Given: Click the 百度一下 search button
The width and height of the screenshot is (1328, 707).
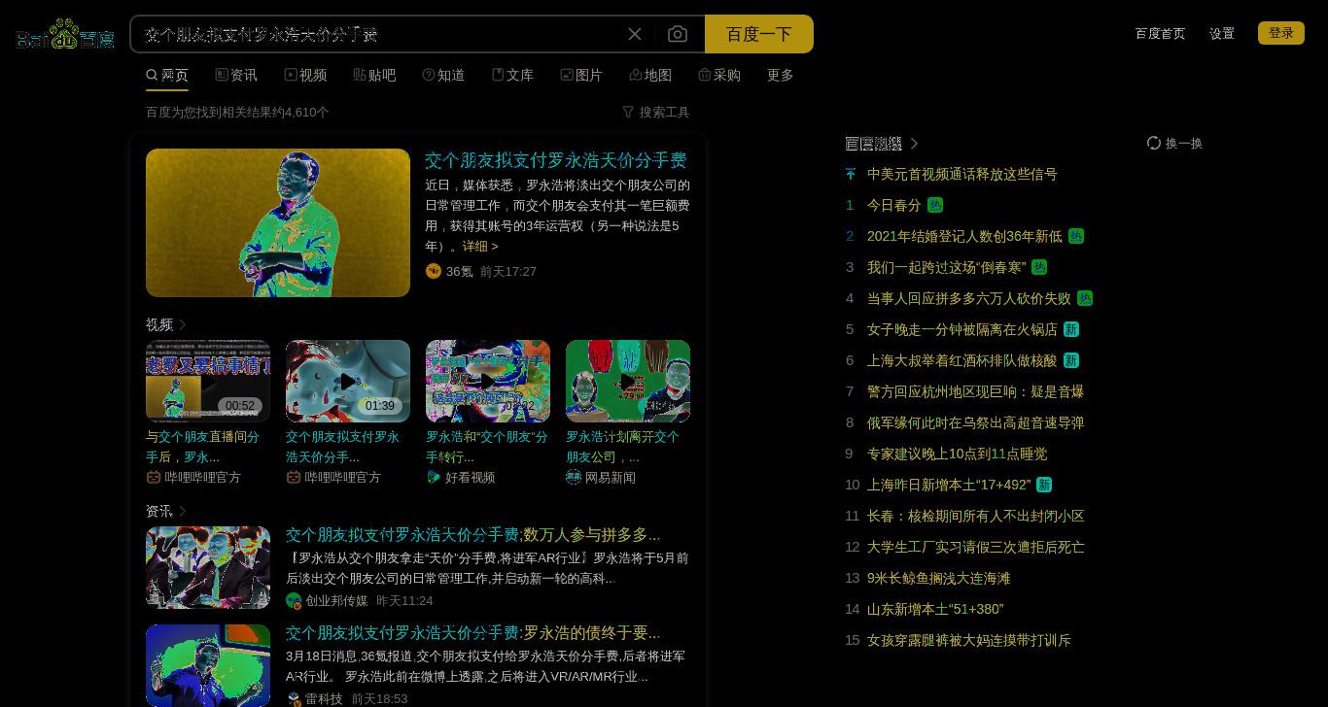Looking at the screenshot, I should (759, 34).
